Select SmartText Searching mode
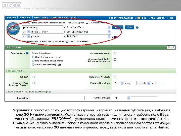 pos(33,64)
